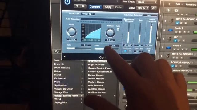Click the Library search magnifier icon
The image size is (197, 110).
point(56,51)
